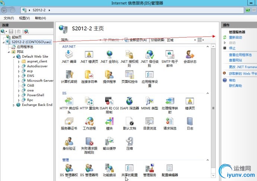Expand the Autodiscover tree node
The image size is (257, 181).
(19, 67)
